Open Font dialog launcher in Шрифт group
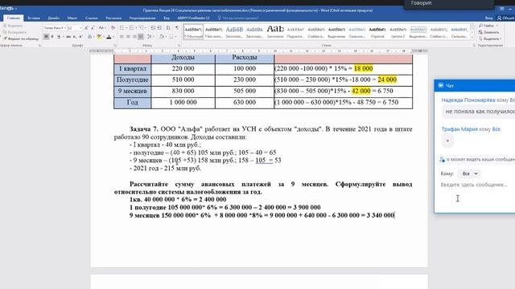The width and height of the screenshot is (515, 289). click(x=115, y=46)
